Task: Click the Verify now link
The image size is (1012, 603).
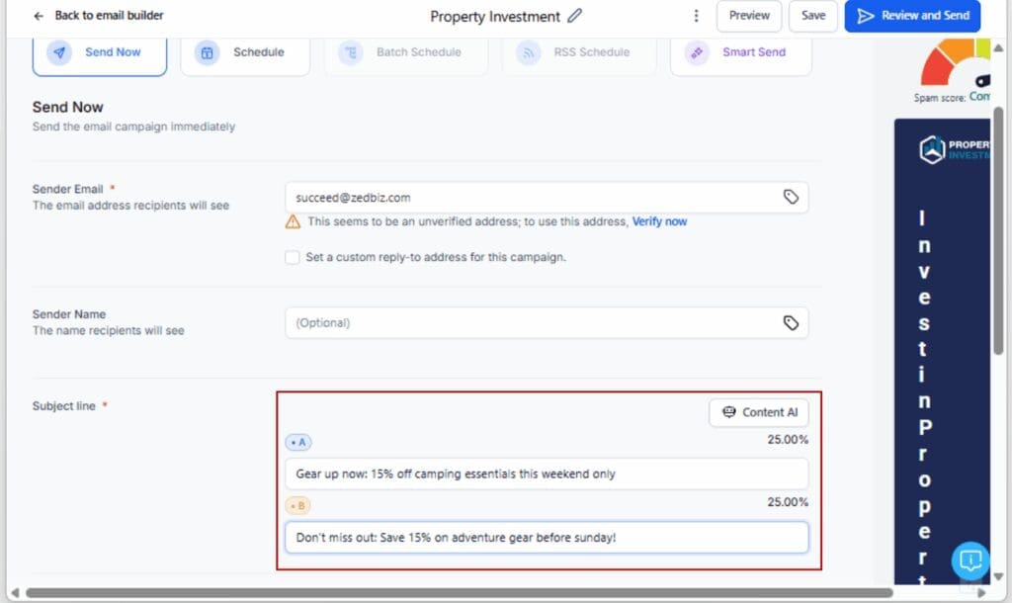Action: [659, 221]
